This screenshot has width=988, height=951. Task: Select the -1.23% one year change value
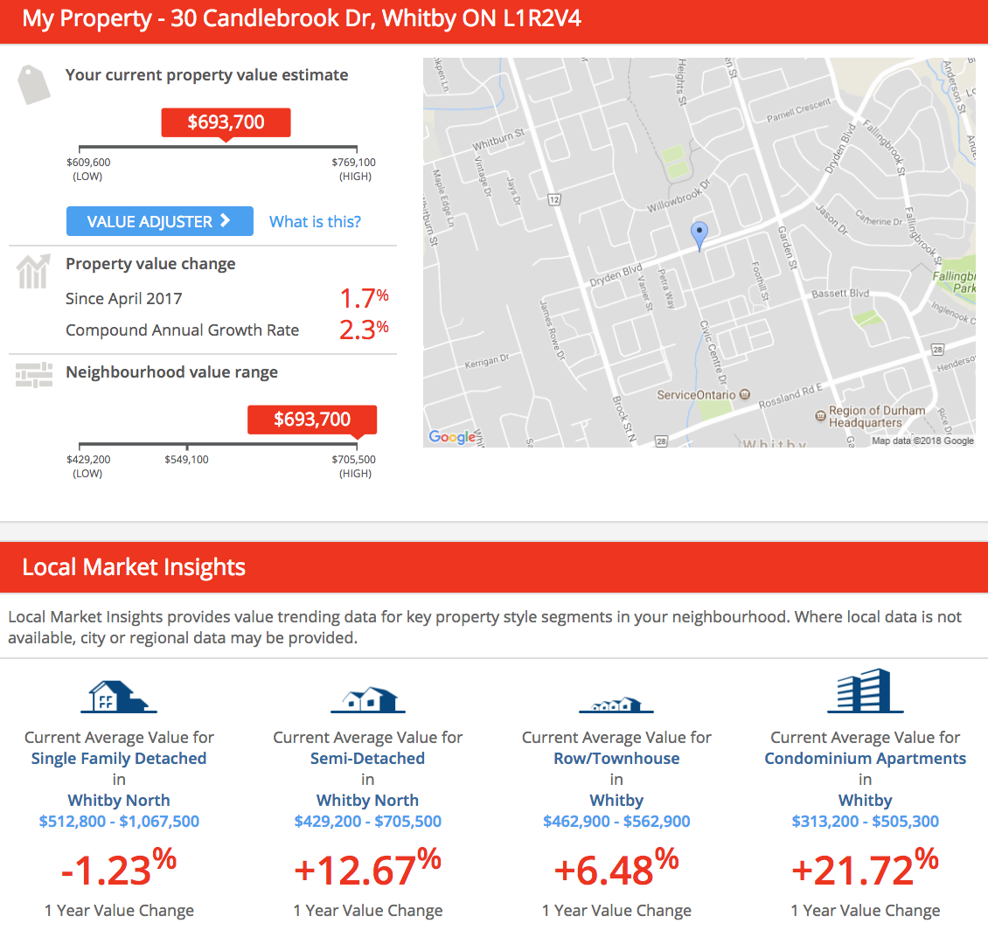(119, 869)
